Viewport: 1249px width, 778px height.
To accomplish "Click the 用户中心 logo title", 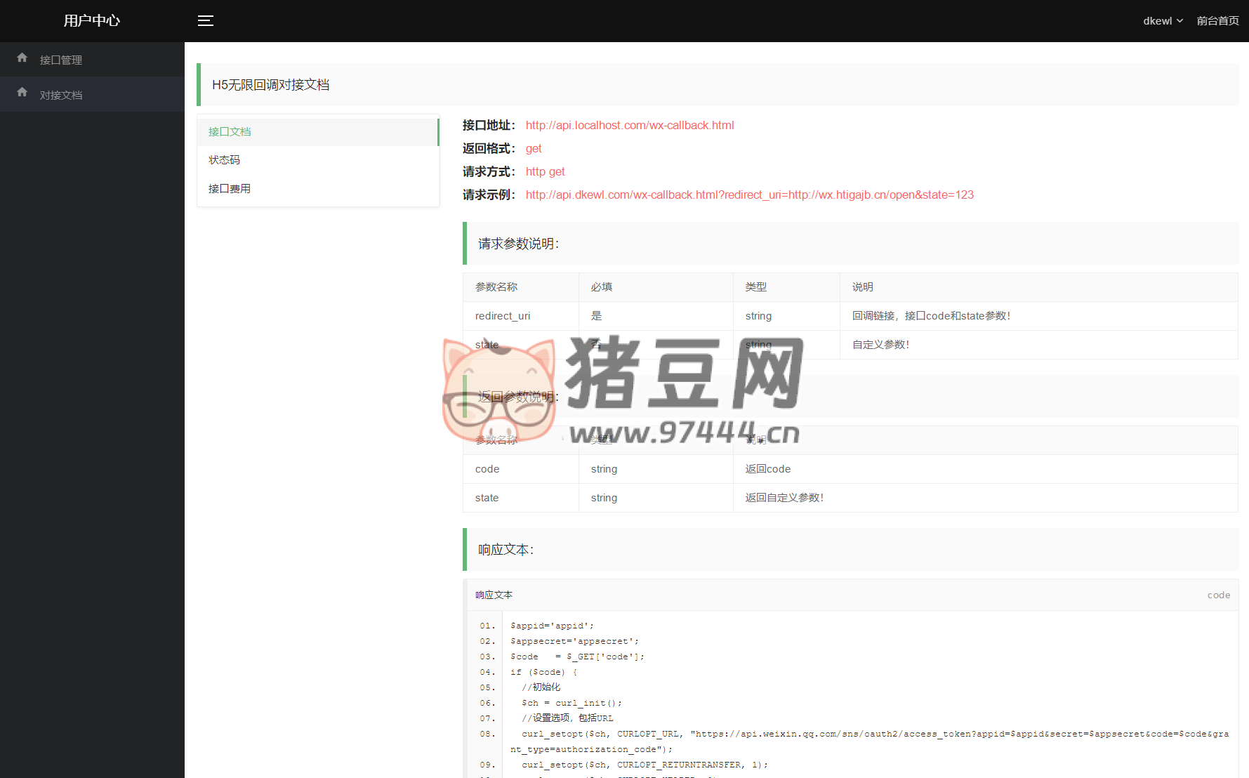I will (92, 21).
